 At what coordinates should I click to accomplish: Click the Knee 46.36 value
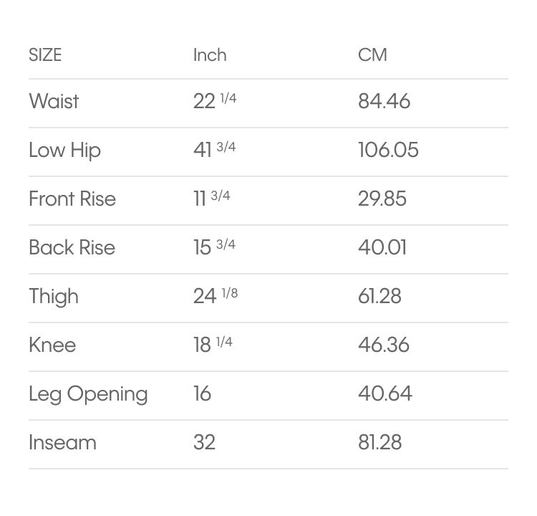pos(384,345)
